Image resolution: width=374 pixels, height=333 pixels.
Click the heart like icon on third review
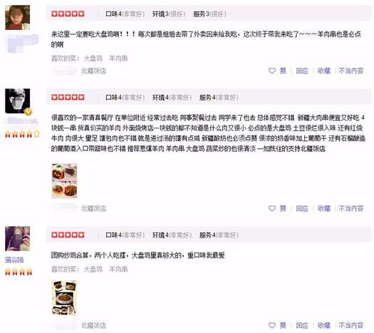(x=272, y=325)
